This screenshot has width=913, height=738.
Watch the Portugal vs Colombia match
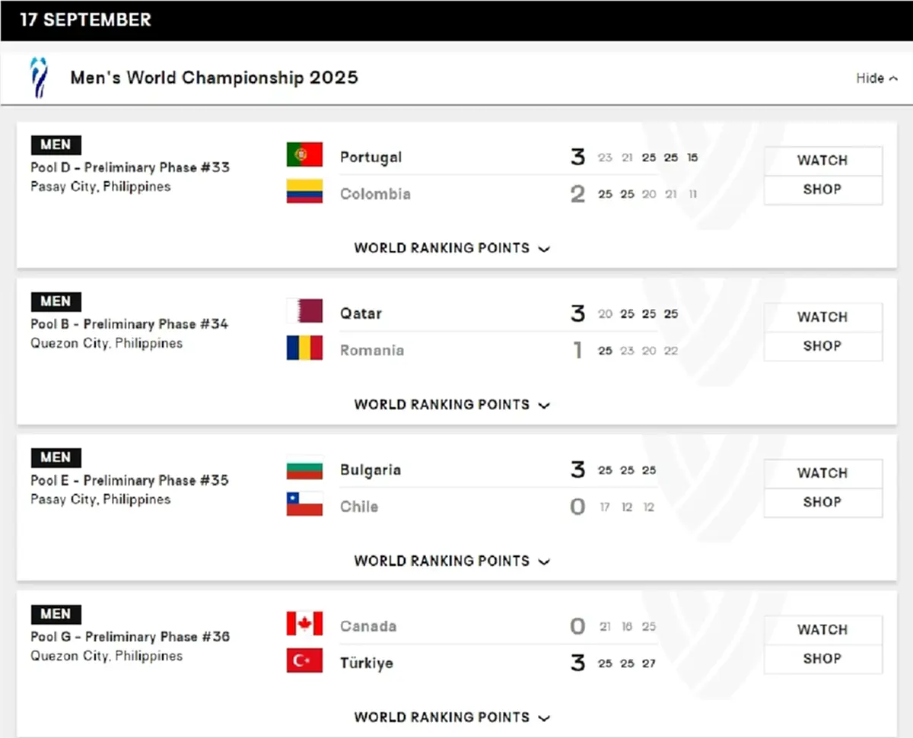tap(822, 161)
